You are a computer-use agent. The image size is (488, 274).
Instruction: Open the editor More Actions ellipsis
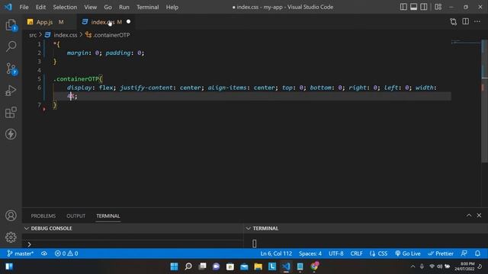477,21
